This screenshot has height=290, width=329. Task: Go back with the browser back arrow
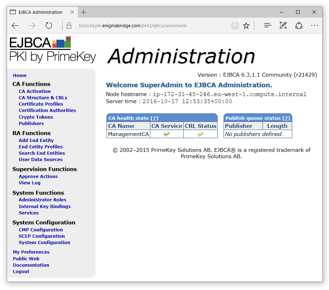pyautogui.click(x=15, y=25)
